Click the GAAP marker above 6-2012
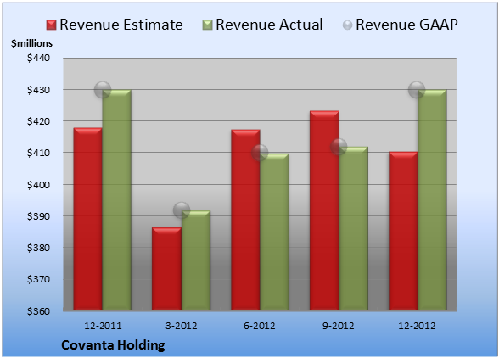The image size is (499, 358). click(x=260, y=153)
